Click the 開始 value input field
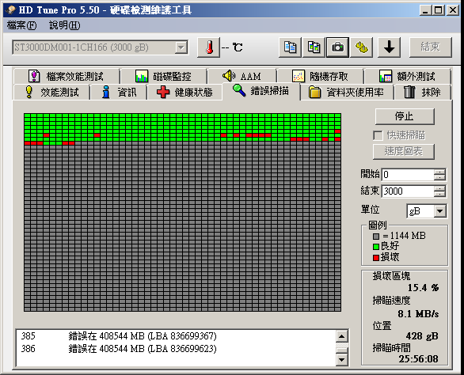 coord(408,175)
